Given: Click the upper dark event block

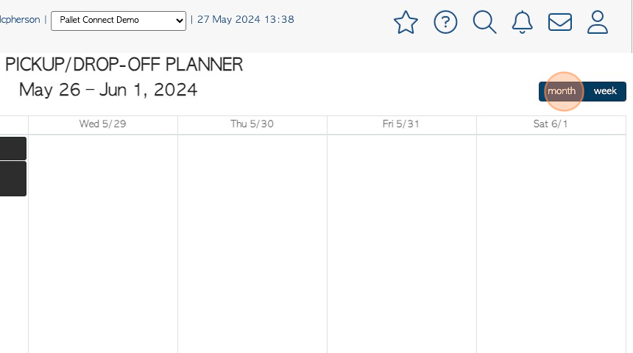Looking at the screenshot, I should tap(13, 149).
